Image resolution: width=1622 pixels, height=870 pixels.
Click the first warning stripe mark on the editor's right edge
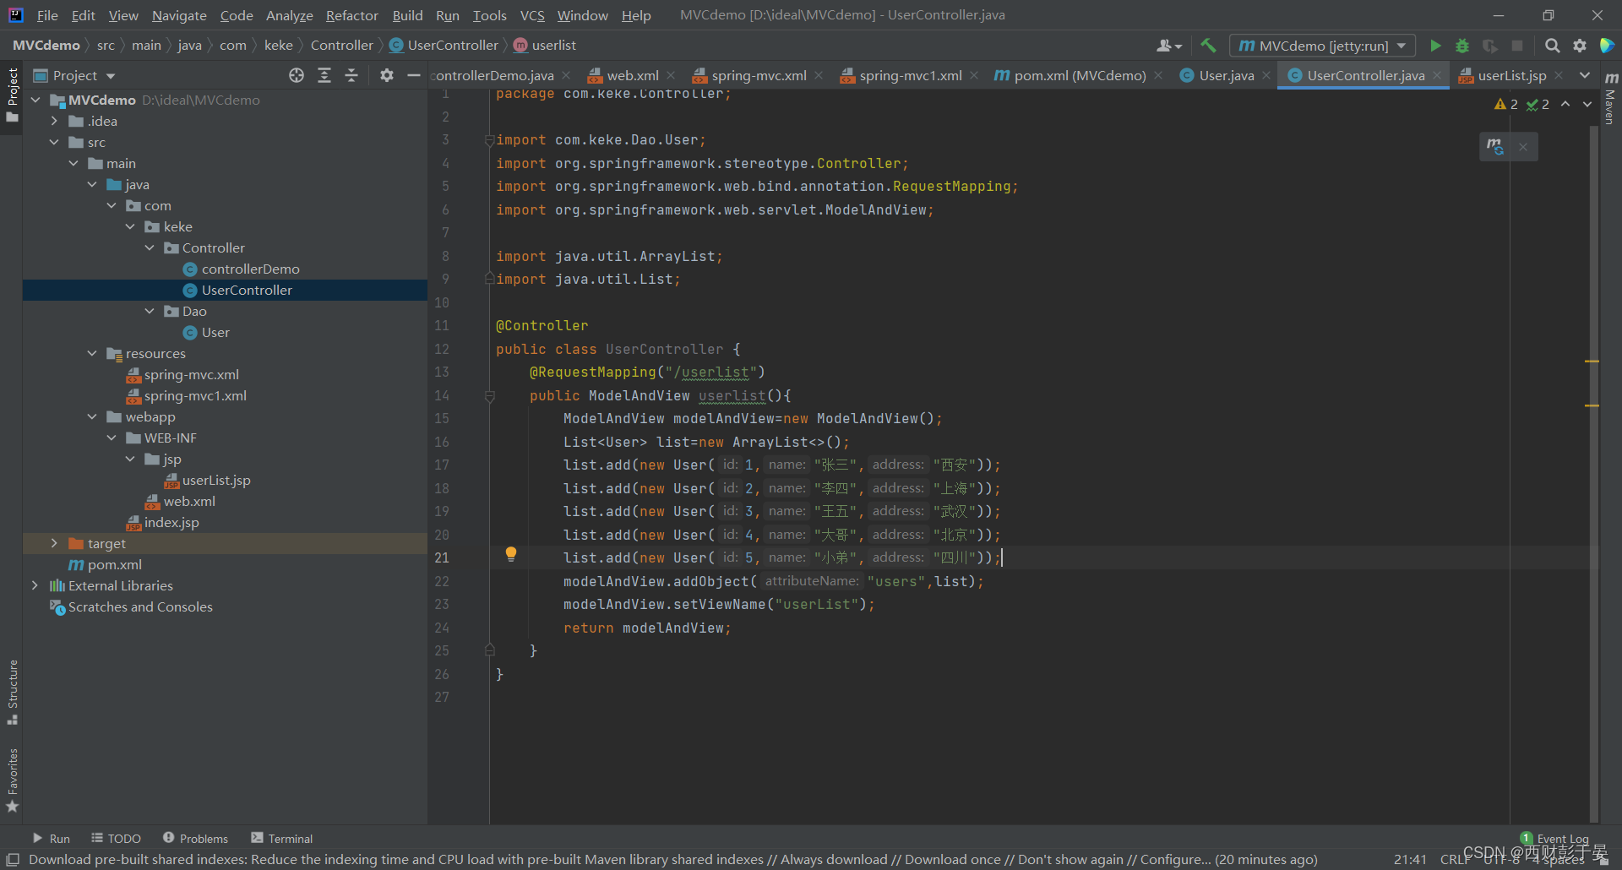point(1592,362)
